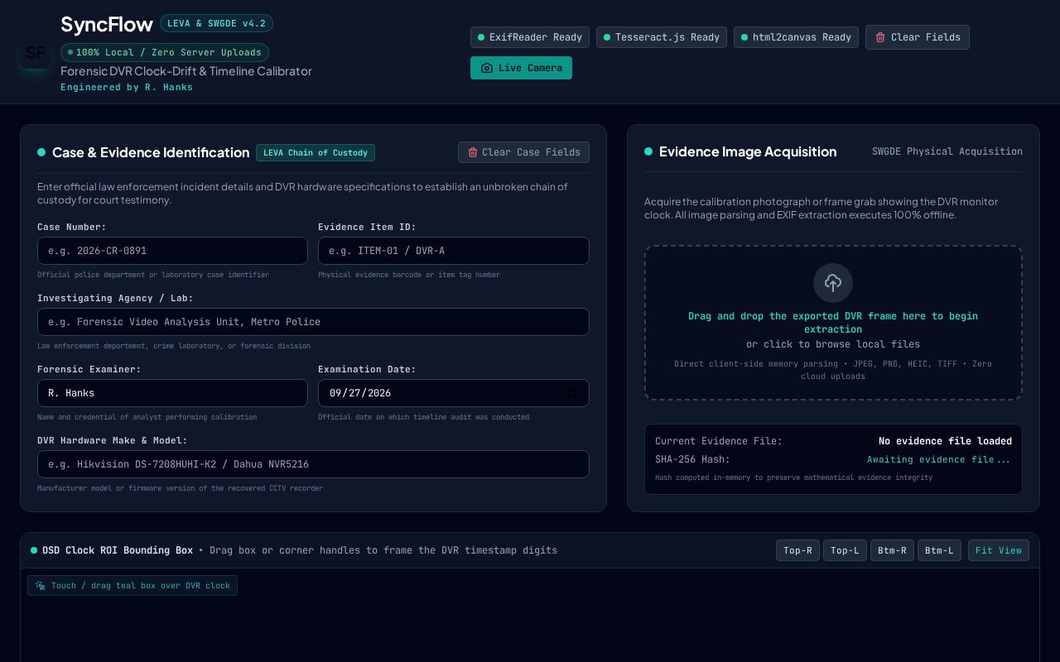This screenshot has height=662, width=1060.
Task: Click the html2canvas Ready status badge
Action: 796,37
